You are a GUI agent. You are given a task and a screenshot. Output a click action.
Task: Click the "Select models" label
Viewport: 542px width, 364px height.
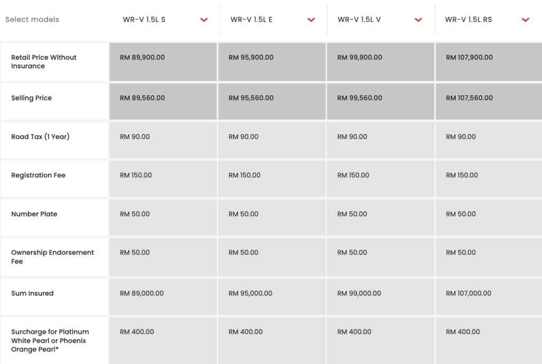click(32, 20)
